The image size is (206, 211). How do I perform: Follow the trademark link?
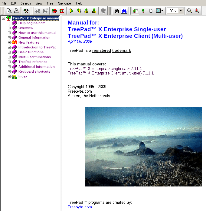click(122, 51)
